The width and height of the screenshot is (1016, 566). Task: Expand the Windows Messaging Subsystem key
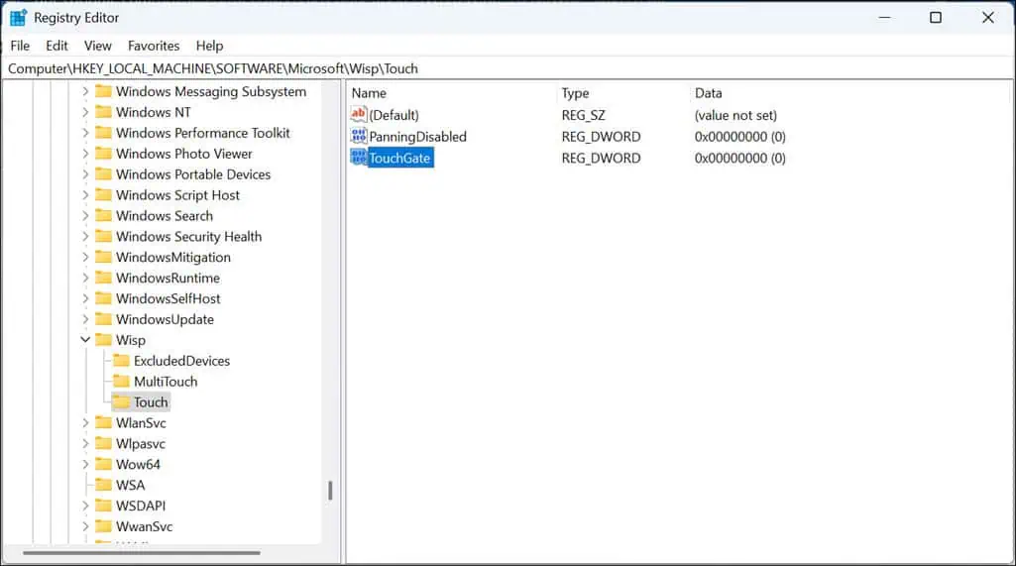85,91
